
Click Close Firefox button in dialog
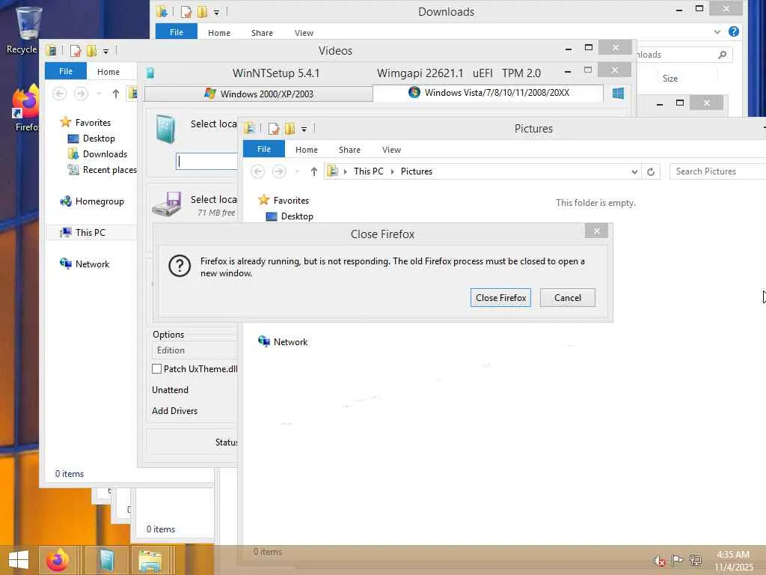coord(500,298)
